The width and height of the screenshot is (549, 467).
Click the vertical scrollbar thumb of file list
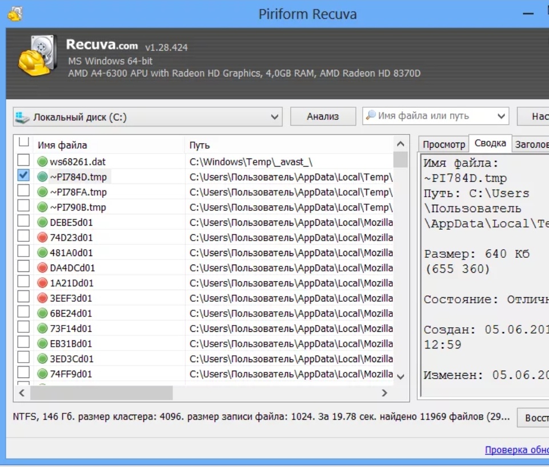(400, 160)
